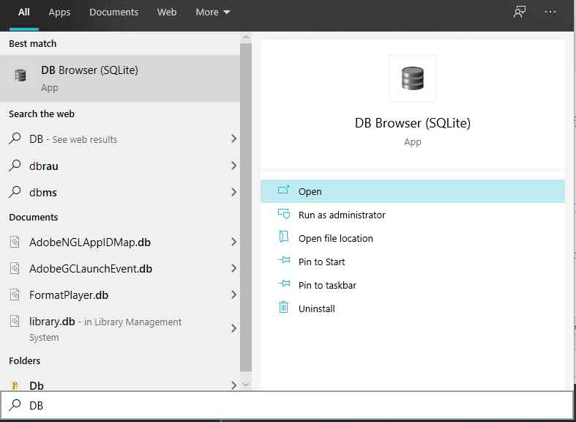Expand the dbms suggestion chevron
Viewport: 576px width, 422px height.
point(233,192)
